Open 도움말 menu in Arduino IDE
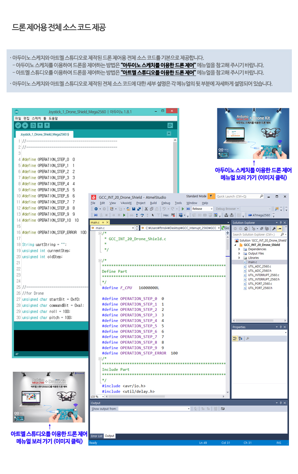Screen dimensions: 298x474 (x=53, y=118)
